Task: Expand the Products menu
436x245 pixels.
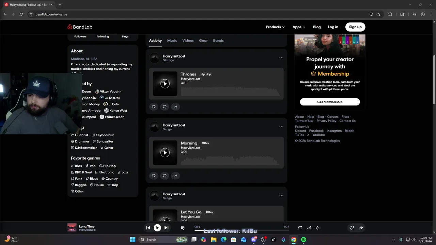Action: coord(275,27)
